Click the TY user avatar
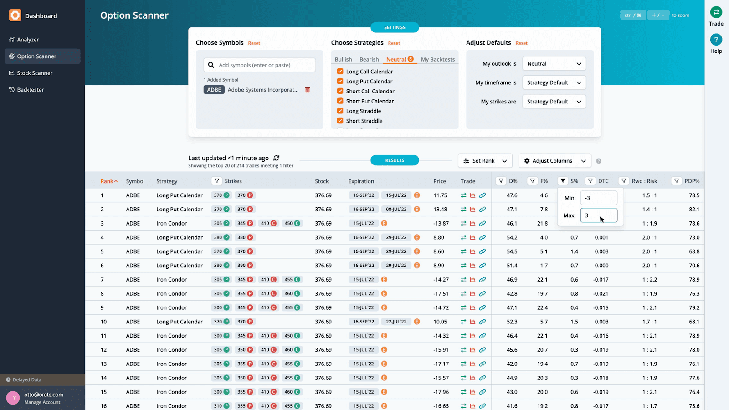Screen dimensions: 729x410 (x=13, y=398)
